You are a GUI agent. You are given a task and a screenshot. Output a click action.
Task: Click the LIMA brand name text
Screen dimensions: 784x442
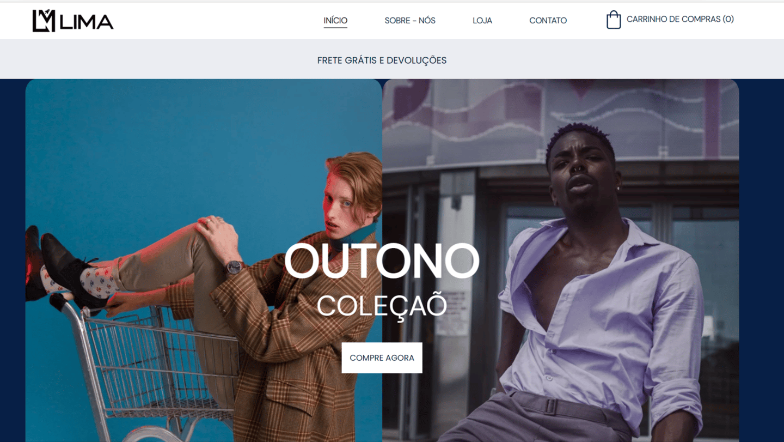(87, 22)
